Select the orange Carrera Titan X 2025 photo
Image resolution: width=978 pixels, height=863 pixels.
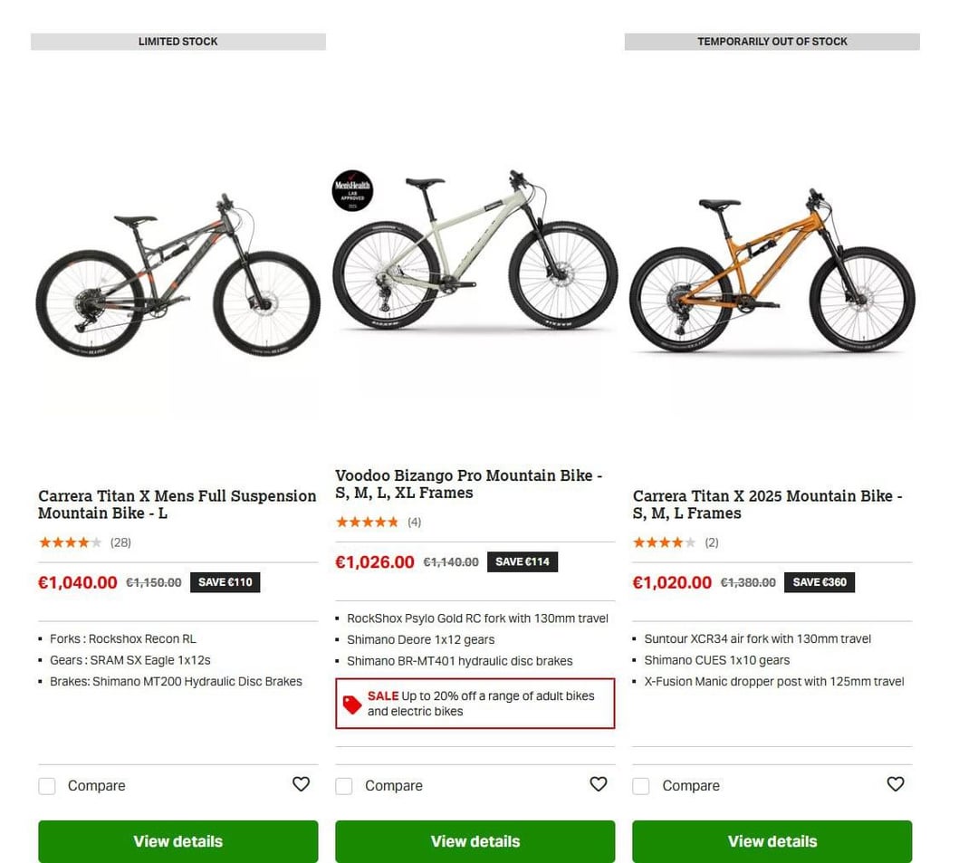pos(772,272)
